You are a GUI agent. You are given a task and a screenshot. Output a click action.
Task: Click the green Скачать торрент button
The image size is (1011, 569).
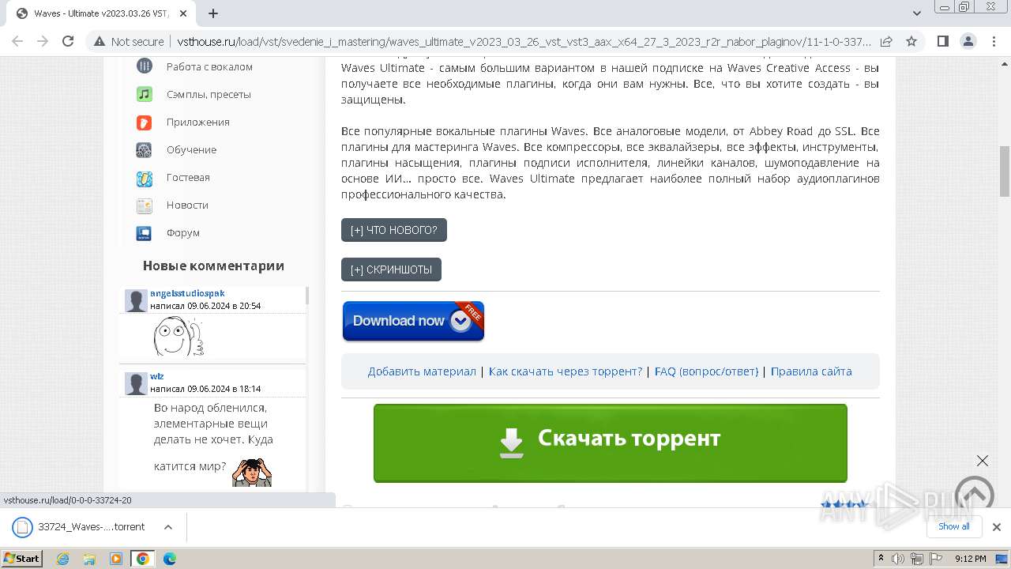[611, 443]
